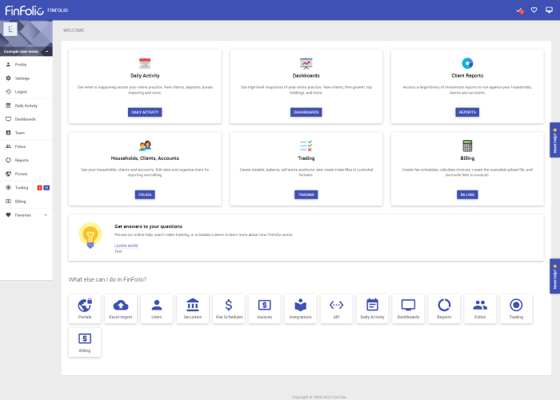This screenshot has height=400, width=560.
Task: Expand the Example User tester dropdown arrow
Action: pyautogui.click(x=46, y=51)
